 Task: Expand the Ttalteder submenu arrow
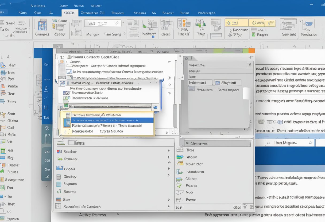point(169,157)
